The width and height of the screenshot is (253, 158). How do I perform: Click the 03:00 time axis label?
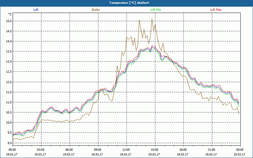[41, 149]
